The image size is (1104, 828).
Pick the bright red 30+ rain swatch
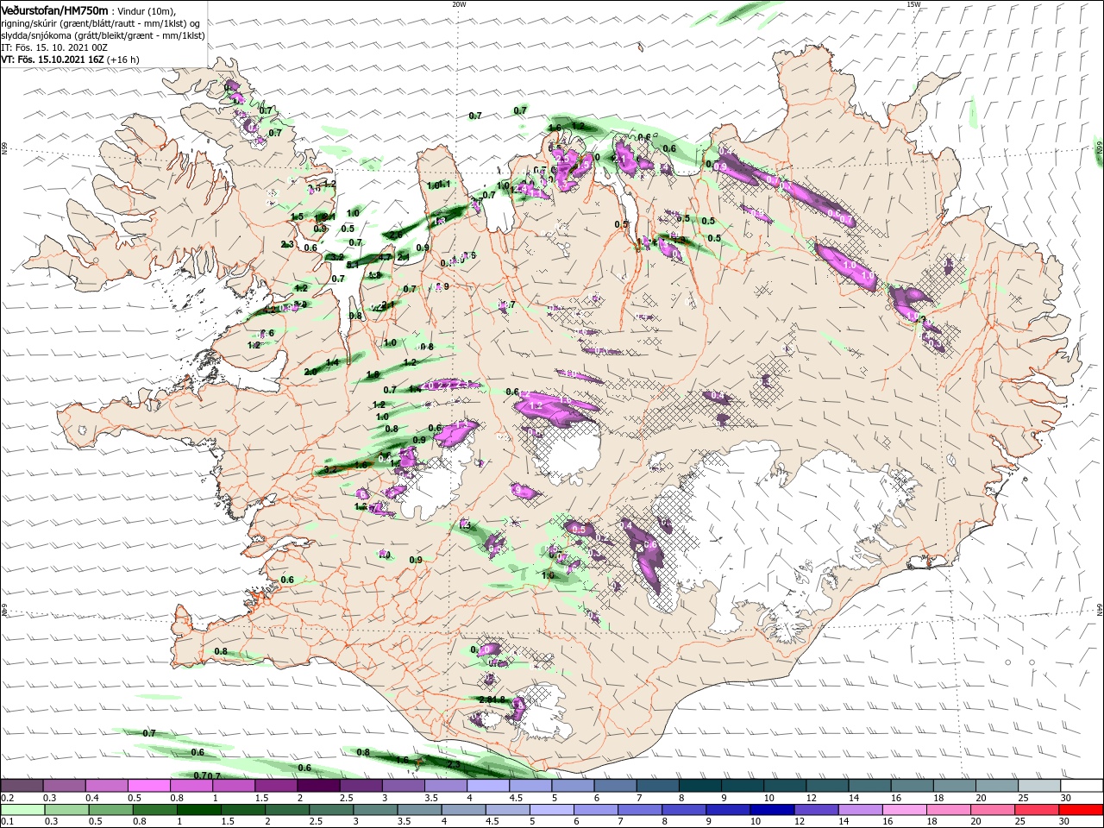click(1082, 810)
